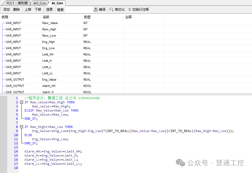Click the 添加 button

click(7, 10)
